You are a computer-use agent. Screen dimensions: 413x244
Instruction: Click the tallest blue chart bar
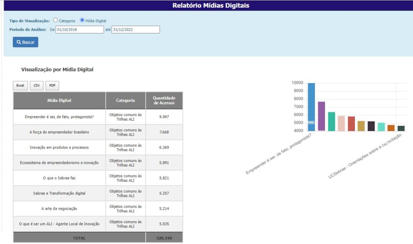(x=311, y=107)
